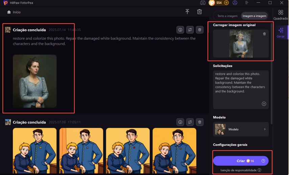Open the Discord community icon

(203, 3)
